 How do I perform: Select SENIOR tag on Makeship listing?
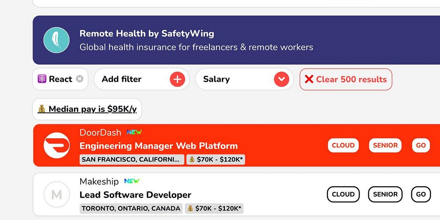click(x=385, y=194)
